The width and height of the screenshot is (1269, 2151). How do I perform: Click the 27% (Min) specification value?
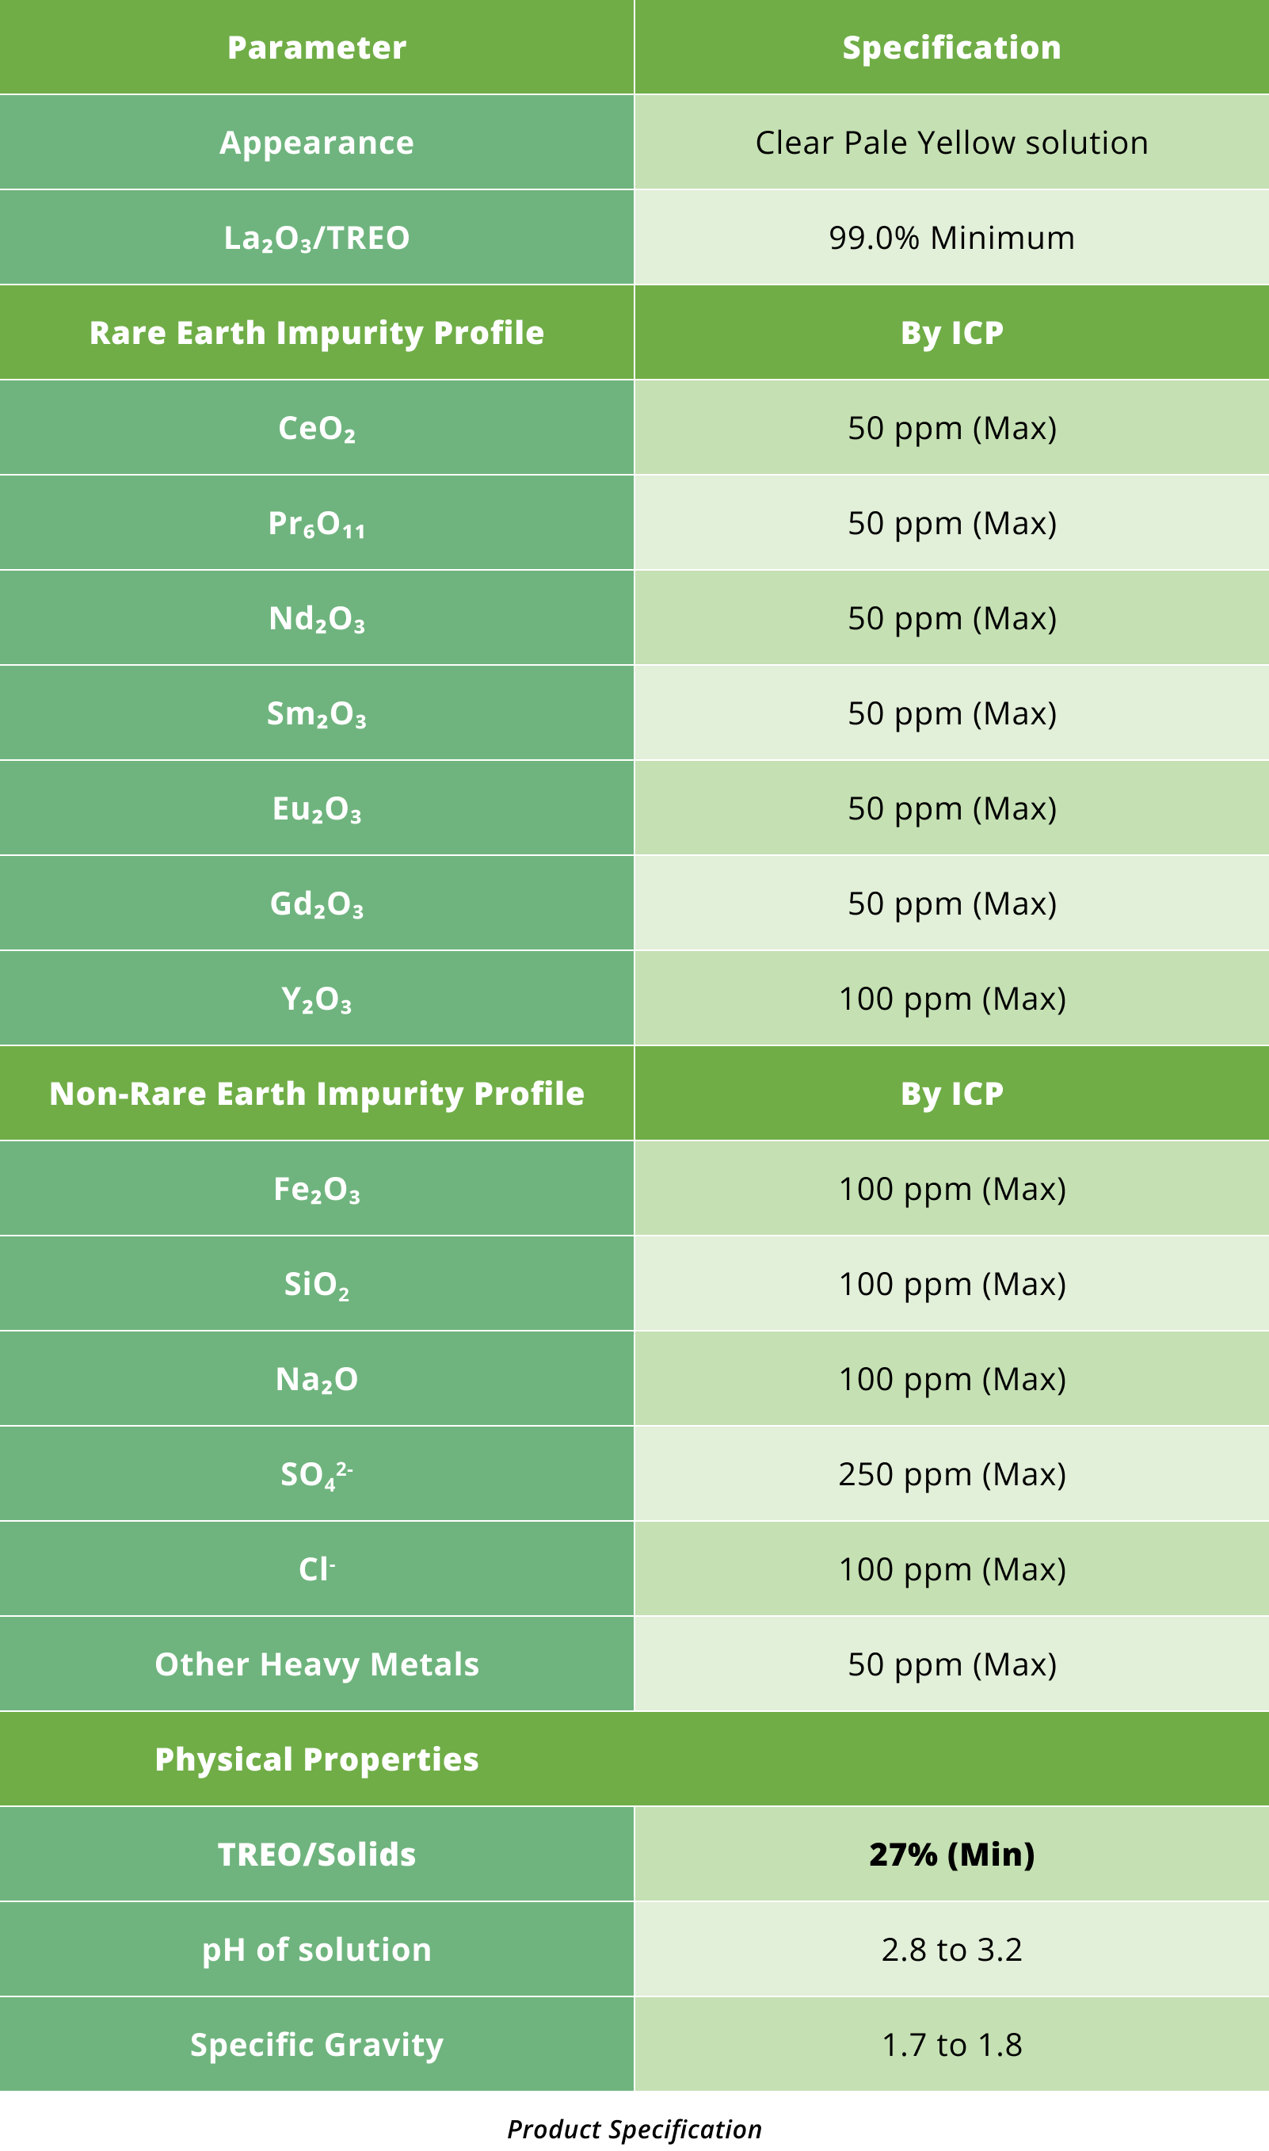click(951, 1854)
